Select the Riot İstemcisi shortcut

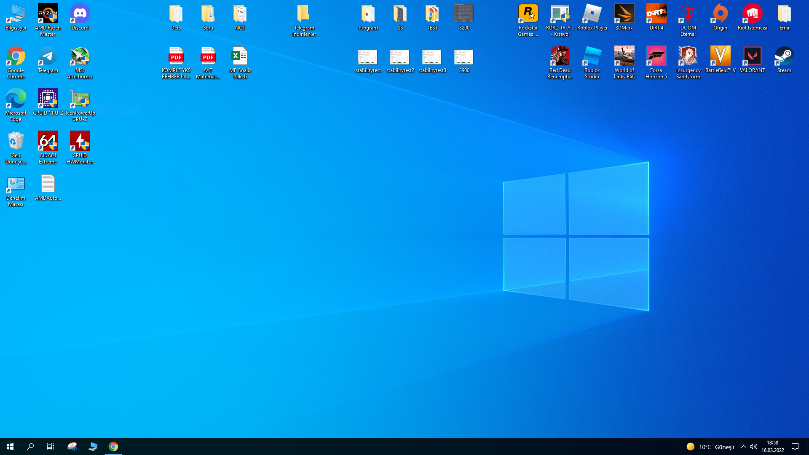[x=753, y=18]
